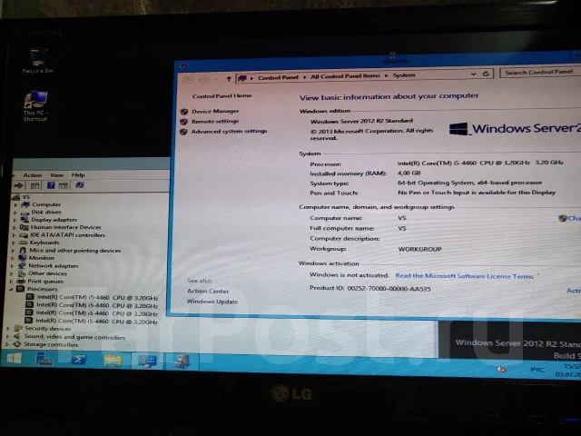Click the WORKGROUP value text

coord(419,249)
